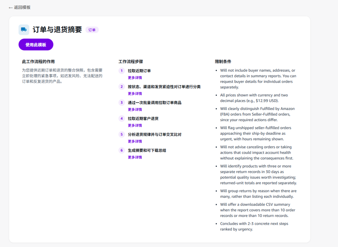
Task: Click constraint about 2-3 concrete next steps
Action: [x=254, y=226]
